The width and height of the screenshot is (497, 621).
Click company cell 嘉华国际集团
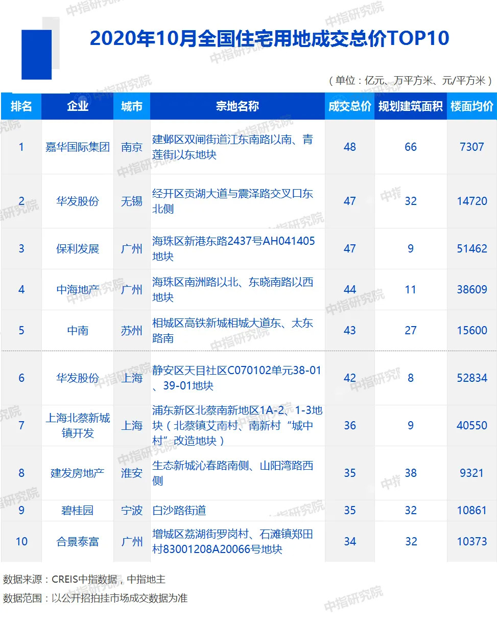78,147
